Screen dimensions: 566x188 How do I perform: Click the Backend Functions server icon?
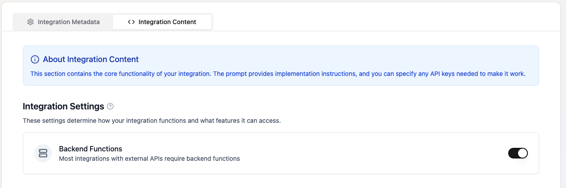pyautogui.click(x=43, y=153)
